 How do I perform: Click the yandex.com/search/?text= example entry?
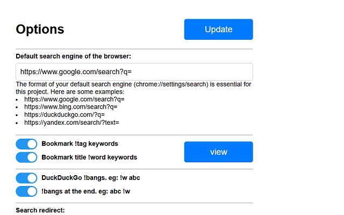71,123
